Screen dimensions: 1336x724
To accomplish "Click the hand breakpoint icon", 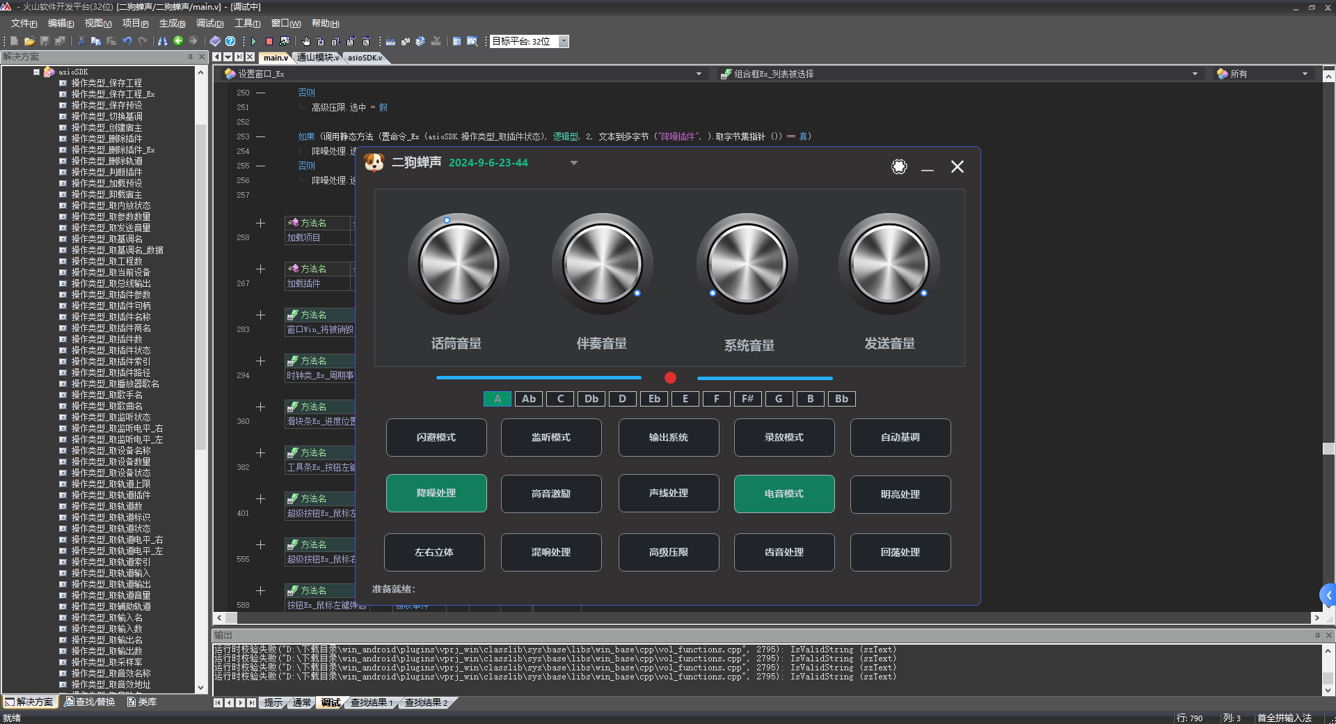I will click(305, 41).
